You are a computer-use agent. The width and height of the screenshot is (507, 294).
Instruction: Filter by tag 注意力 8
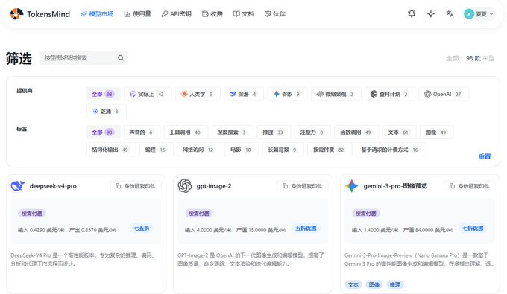[312, 132]
